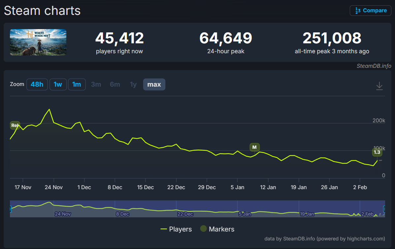The image size is (395, 249).
Task: Click the 15 Dec axis label
Action: point(145,187)
